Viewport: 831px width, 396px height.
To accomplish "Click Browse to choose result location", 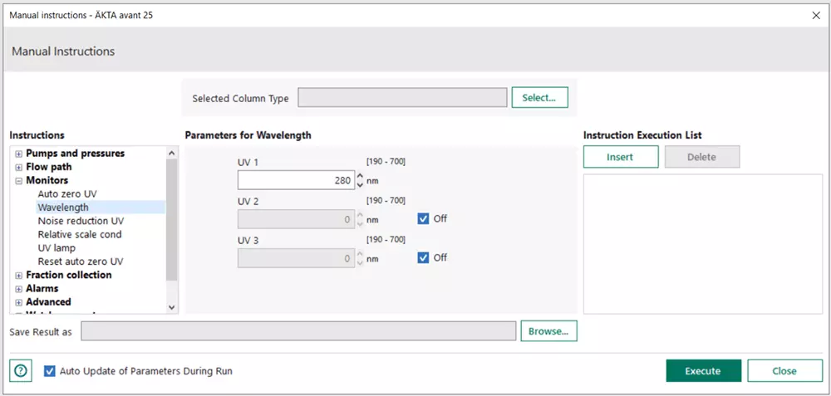I will (548, 331).
